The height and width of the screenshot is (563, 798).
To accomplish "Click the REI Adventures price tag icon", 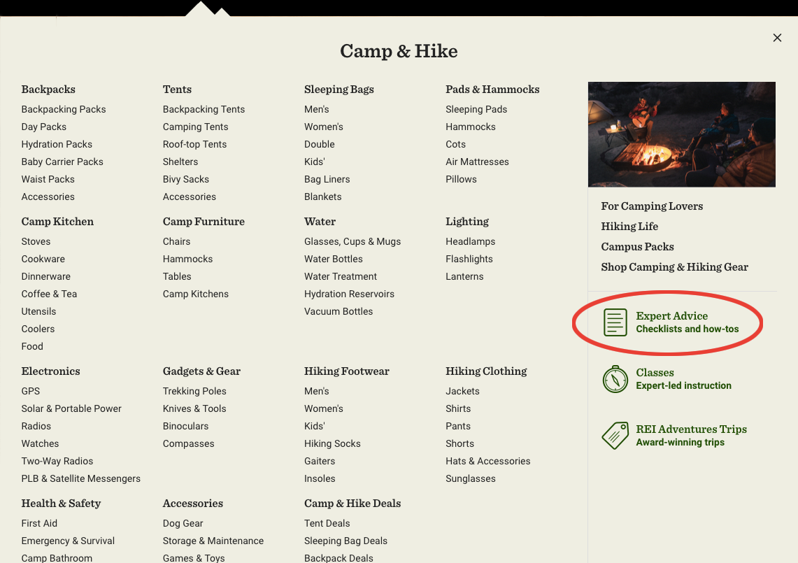I will 615,436.
